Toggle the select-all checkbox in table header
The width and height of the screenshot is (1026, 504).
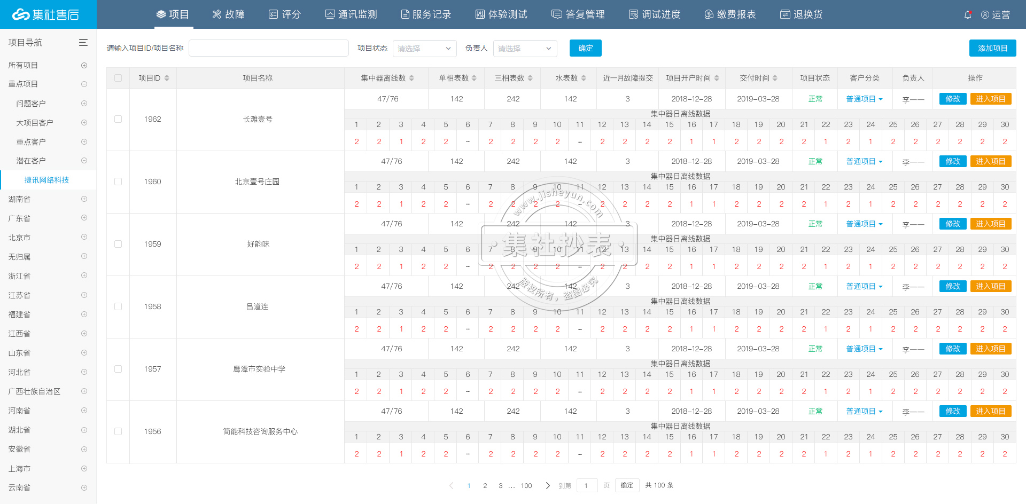118,78
